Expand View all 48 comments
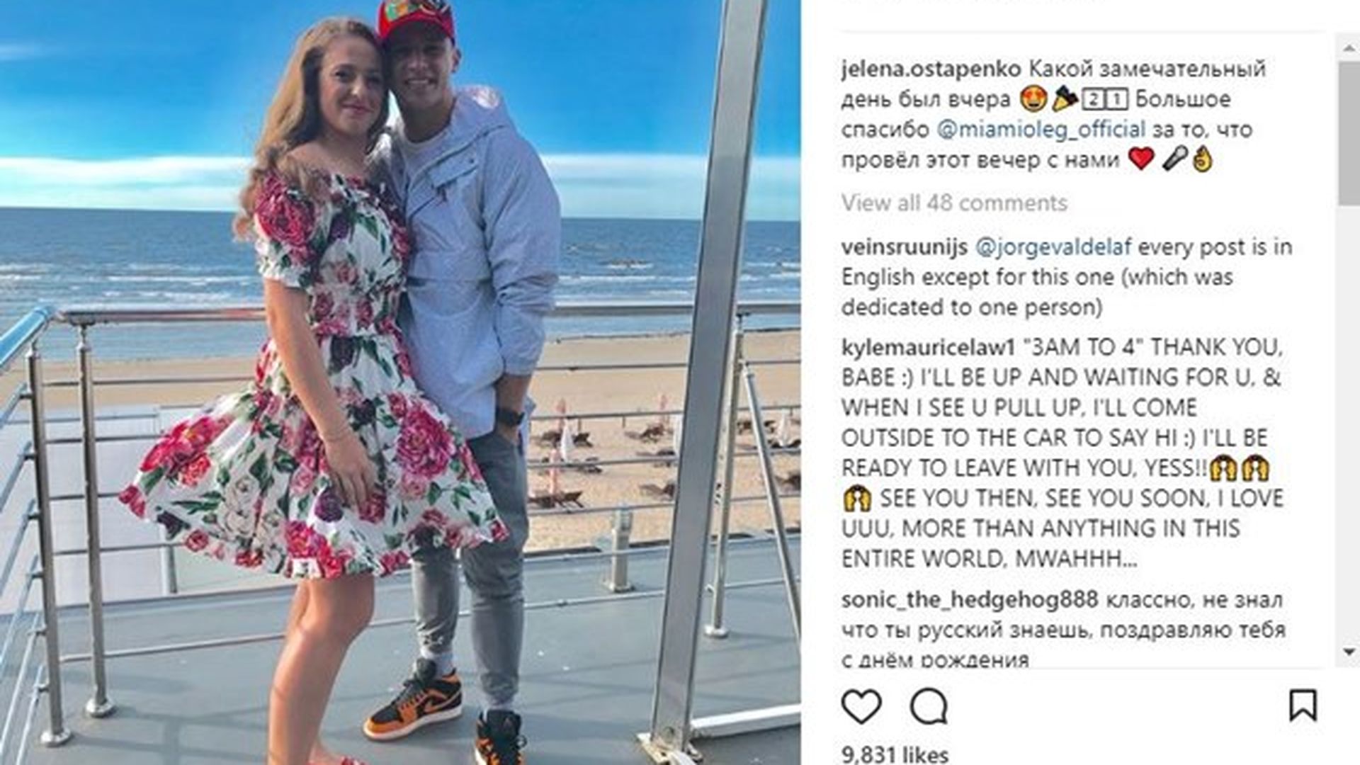This screenshot has width=1360, height=765. coord(954,203)
